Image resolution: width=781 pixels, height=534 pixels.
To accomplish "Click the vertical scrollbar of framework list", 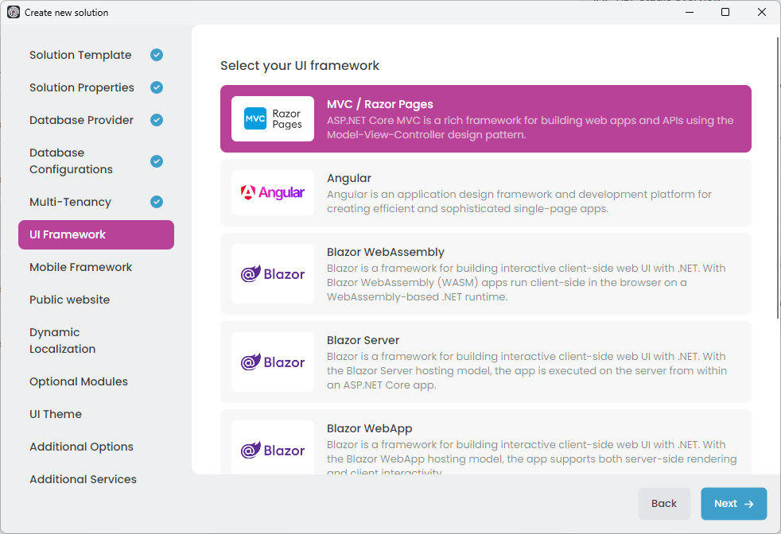I will pyautogui.click(x=778, y=178).
